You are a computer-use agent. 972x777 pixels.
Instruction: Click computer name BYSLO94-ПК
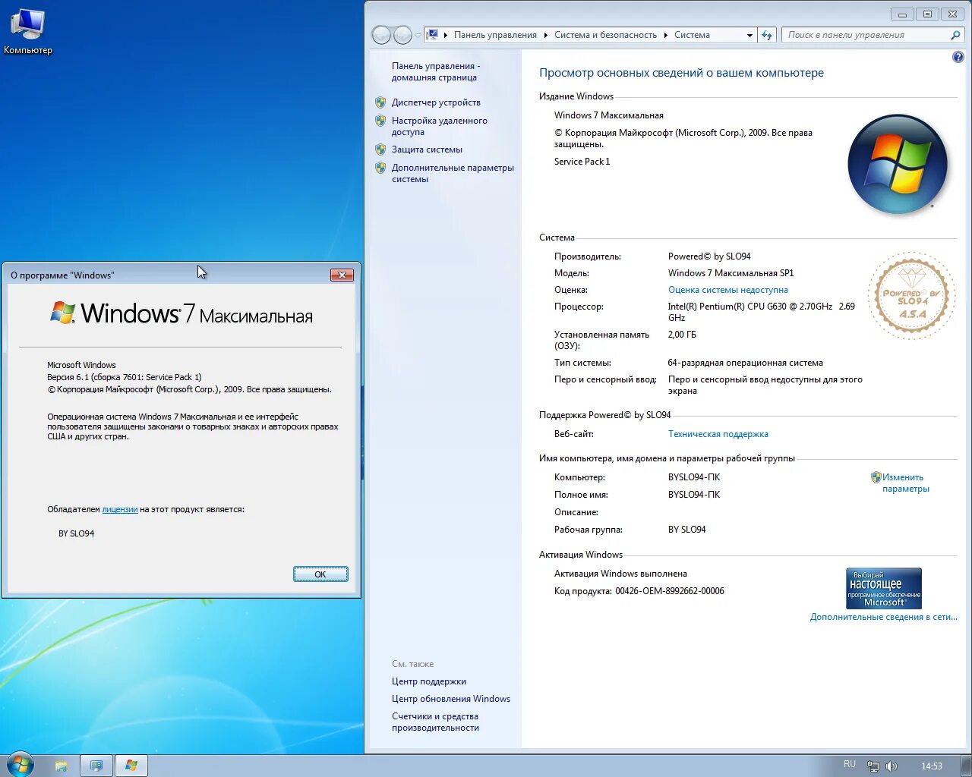pyautogui.click(x=694, y=477)
